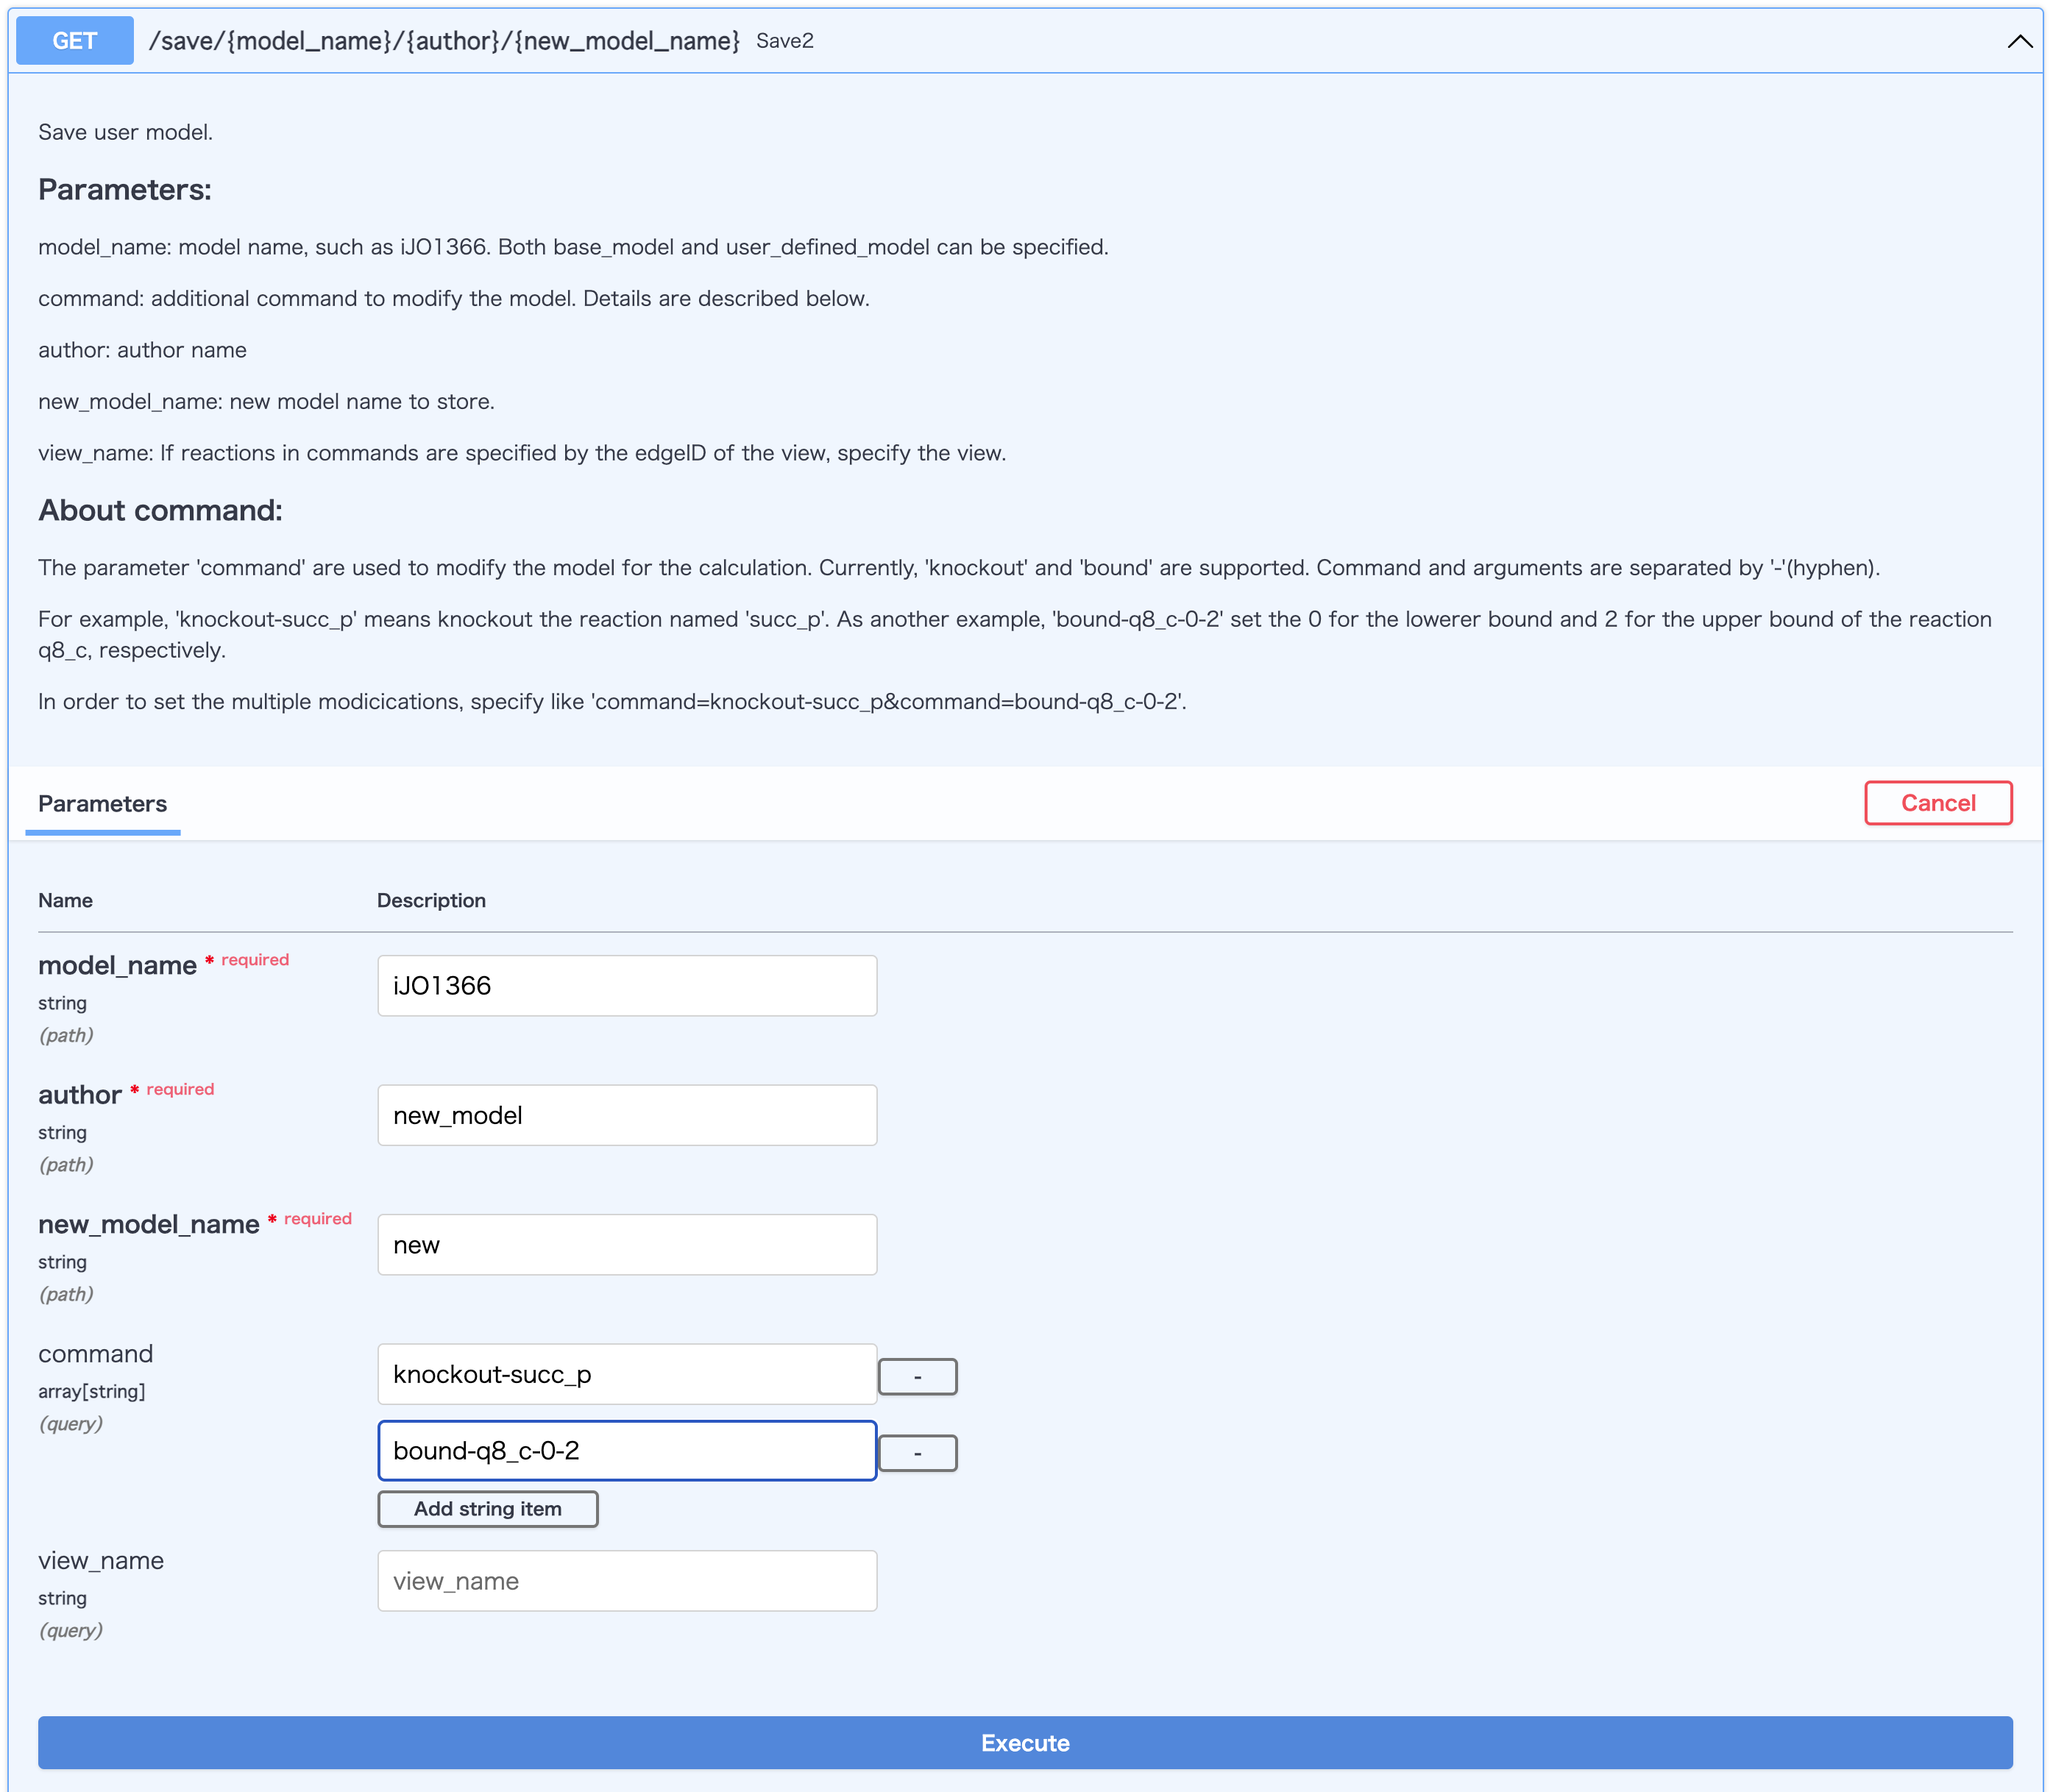Click the About command heading
The width and height of the screenshot is (2053, 1792).
(x=160, y=510)
